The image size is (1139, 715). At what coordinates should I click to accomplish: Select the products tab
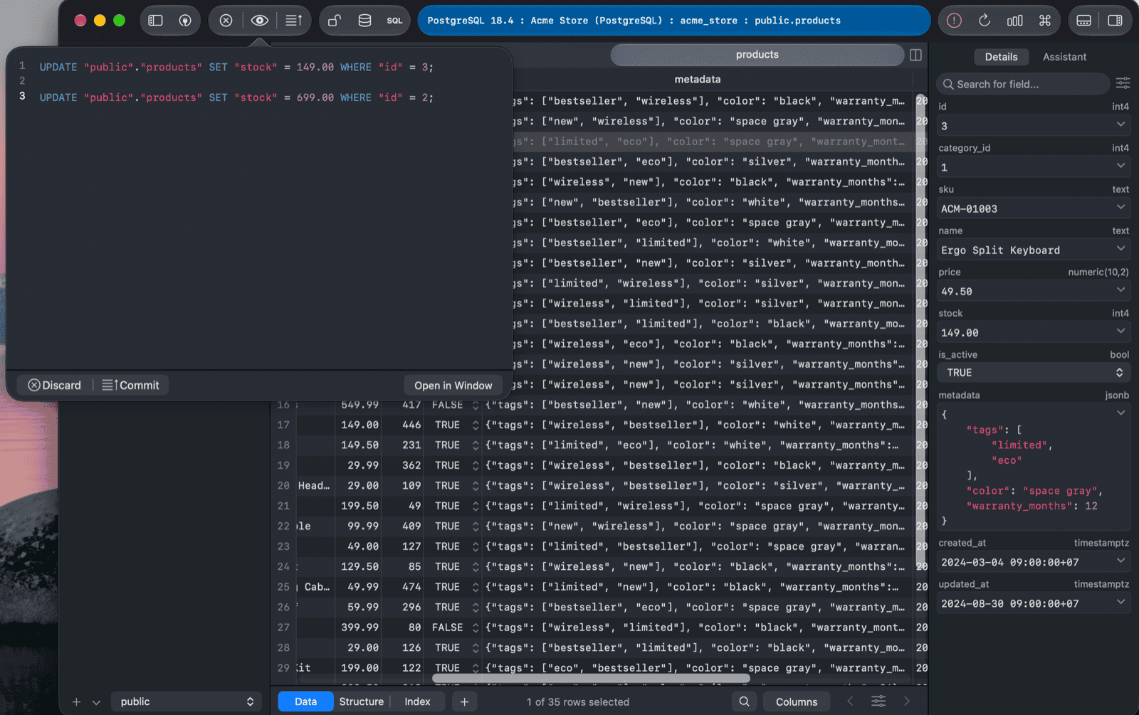[x=757, y=55]
